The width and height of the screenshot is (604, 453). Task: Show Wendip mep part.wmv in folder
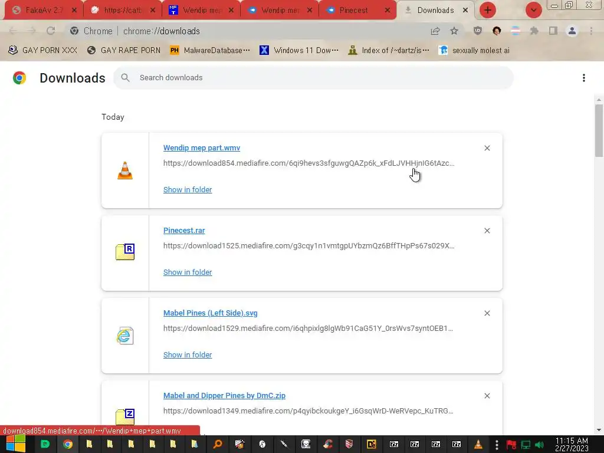188,189
